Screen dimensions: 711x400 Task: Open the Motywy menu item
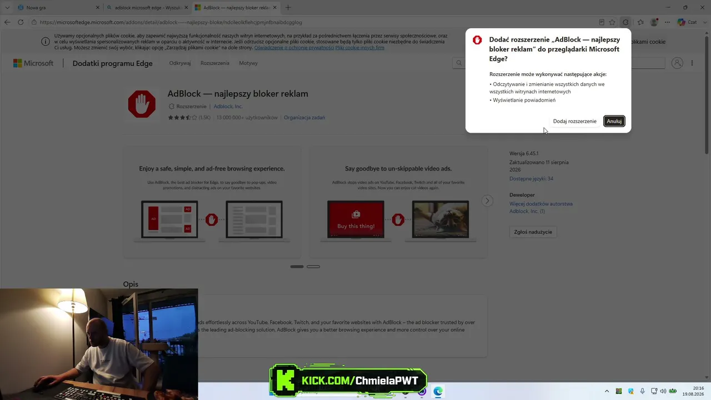(248, 63)
